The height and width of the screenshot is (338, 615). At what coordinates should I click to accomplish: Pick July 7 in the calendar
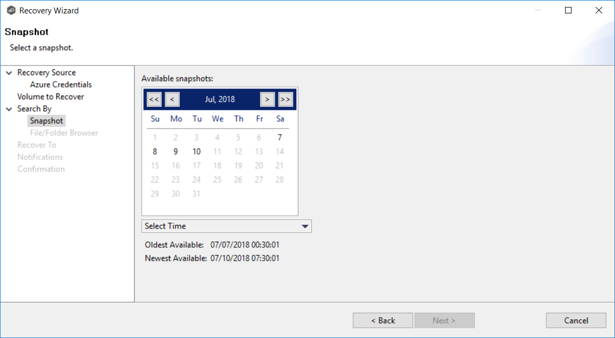[280, 137]
